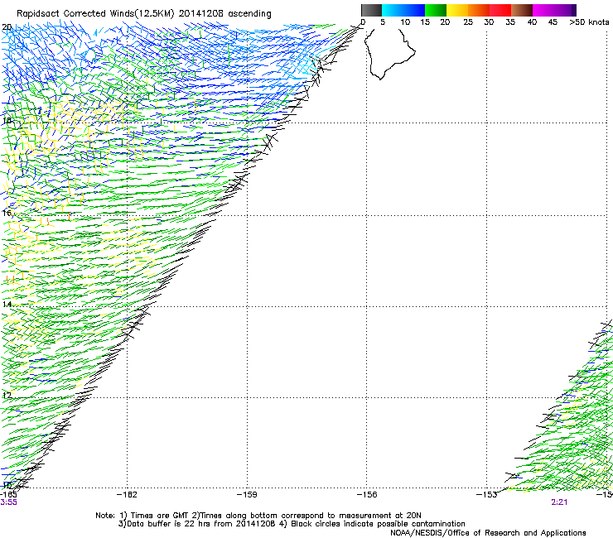Click the purple pass time 2:21
613x538 pixels.
coord(559,502)
